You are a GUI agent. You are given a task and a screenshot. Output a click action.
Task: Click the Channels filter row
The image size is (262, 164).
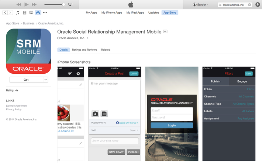click(229, 97)
